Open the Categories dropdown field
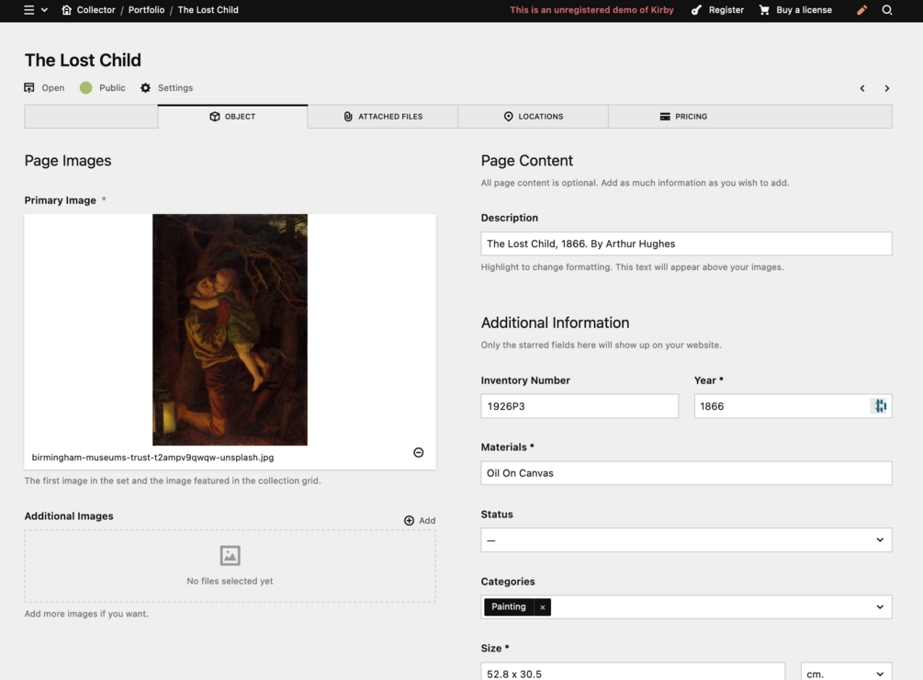 pos(686,607)
